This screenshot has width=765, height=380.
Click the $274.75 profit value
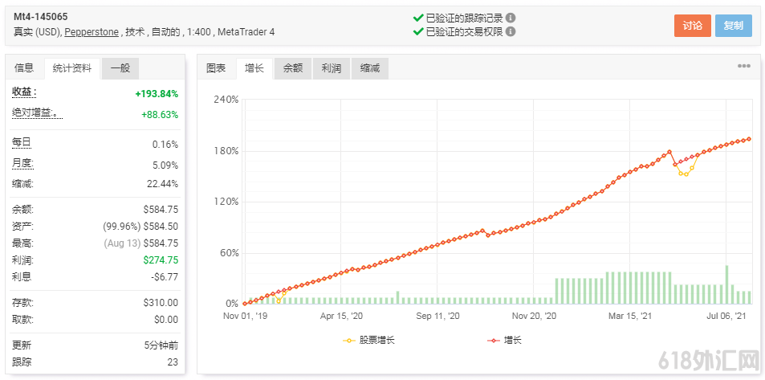click(161, 259)
